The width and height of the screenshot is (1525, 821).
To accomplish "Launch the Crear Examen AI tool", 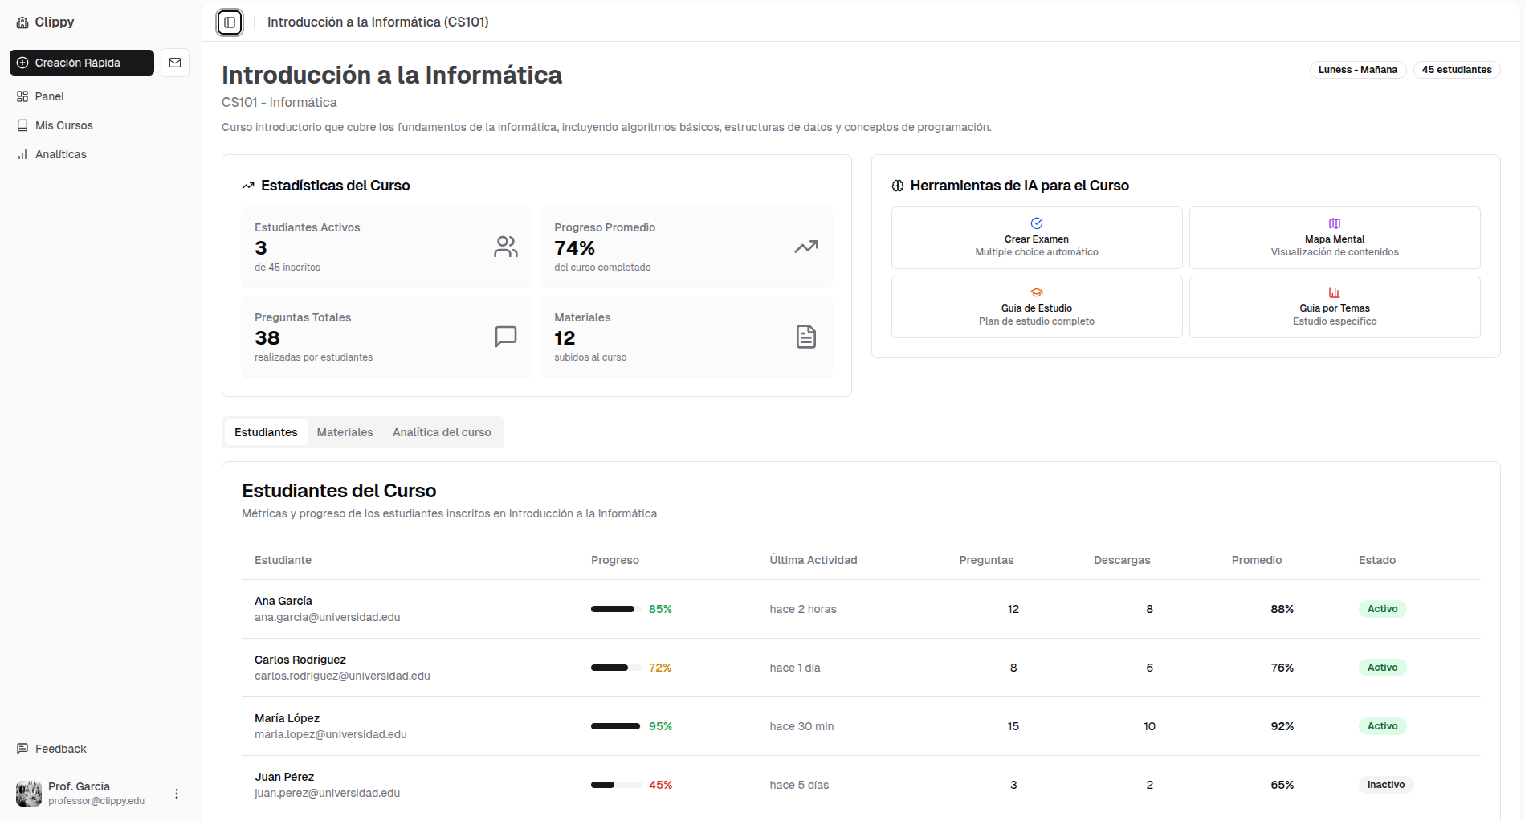I will click(1036, 237).
